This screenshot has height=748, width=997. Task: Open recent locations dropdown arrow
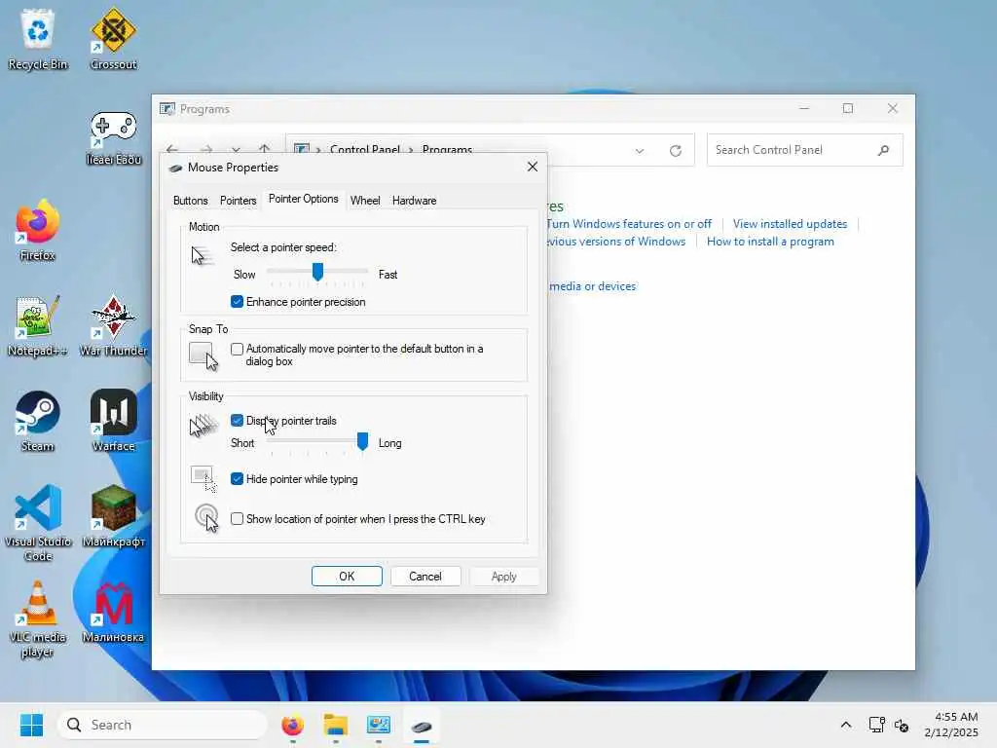236,150
